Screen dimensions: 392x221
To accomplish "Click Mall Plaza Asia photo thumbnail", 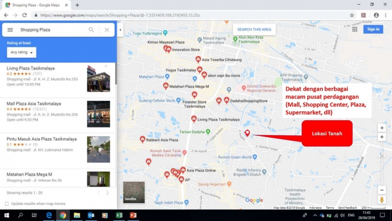I will pos(98,114).
